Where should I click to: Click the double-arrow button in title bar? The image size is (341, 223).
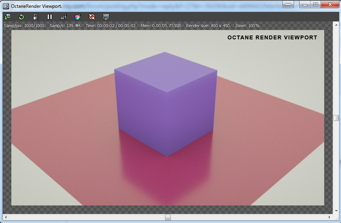288,4
